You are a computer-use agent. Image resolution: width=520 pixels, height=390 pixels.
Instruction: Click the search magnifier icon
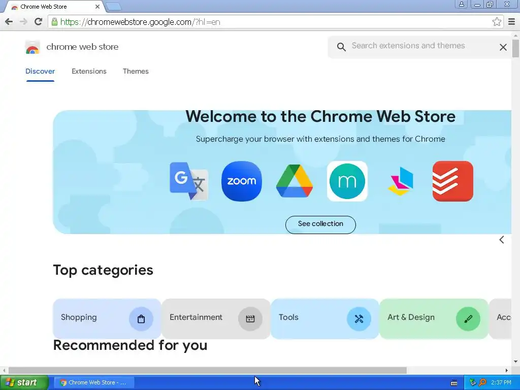341,47
